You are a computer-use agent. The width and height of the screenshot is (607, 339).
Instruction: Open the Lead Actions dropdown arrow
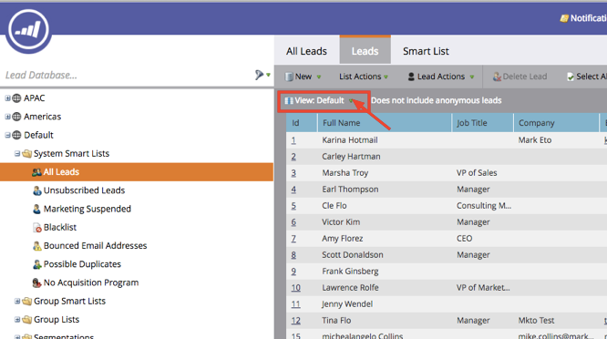click(x=472, y=77)
